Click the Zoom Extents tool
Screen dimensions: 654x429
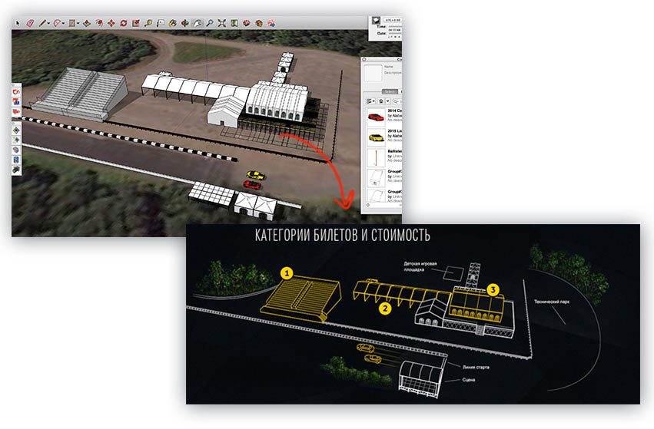(222, 23)
